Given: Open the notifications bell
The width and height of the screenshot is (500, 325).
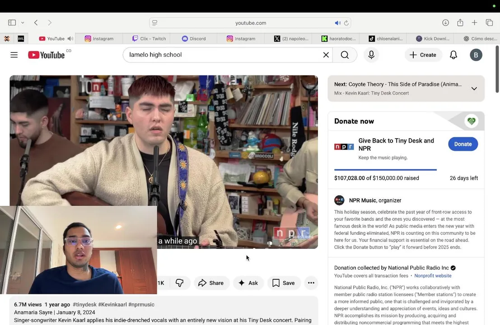Looking at the screenshot, I should 453,55.
